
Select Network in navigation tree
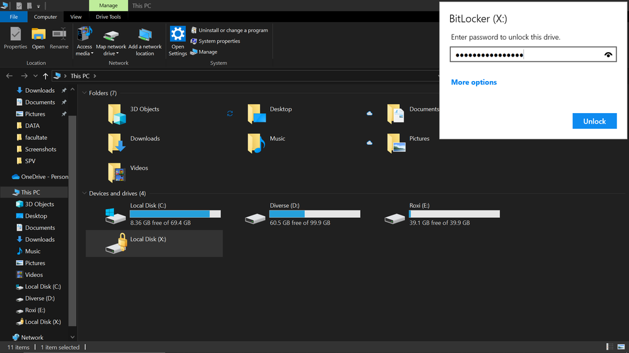point(32,337)
